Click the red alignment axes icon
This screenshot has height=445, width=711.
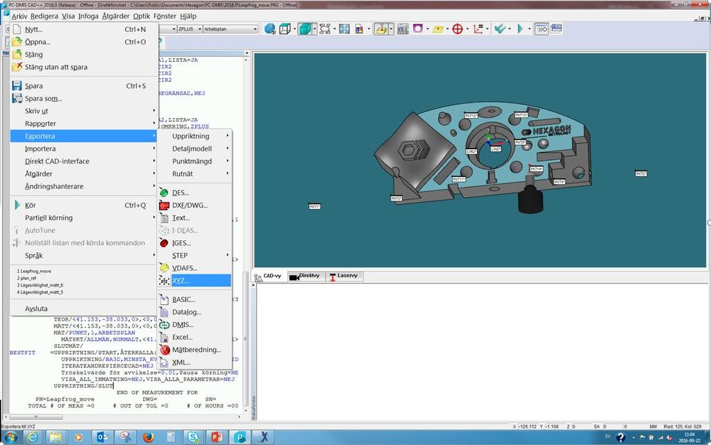coord(478,29)
